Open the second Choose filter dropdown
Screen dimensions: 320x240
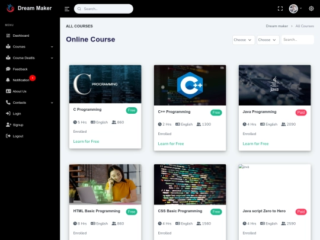pos(268,40)
